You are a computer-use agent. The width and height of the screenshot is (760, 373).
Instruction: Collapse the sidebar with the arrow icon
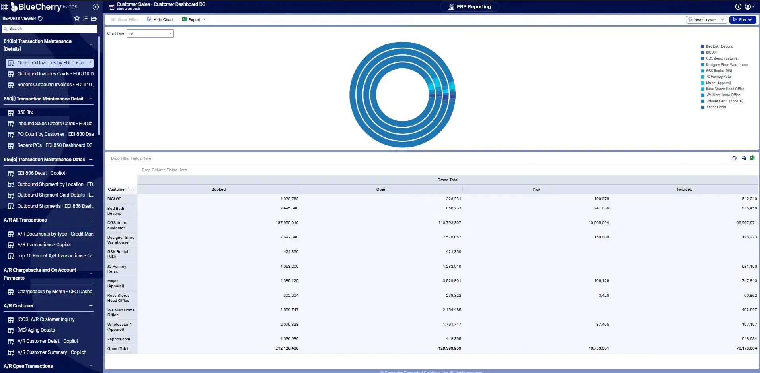95,7
